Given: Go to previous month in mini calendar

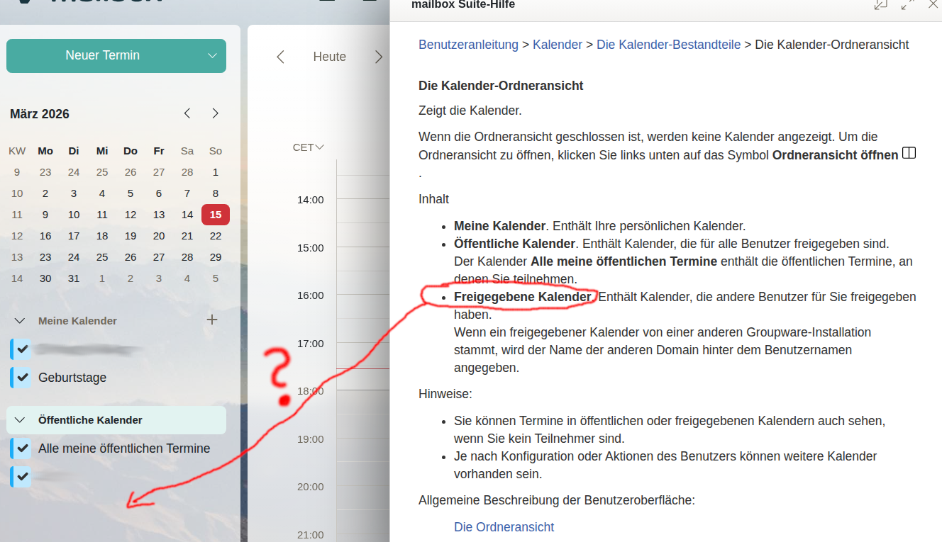Looking at the screenshot, I should [187, 113].
